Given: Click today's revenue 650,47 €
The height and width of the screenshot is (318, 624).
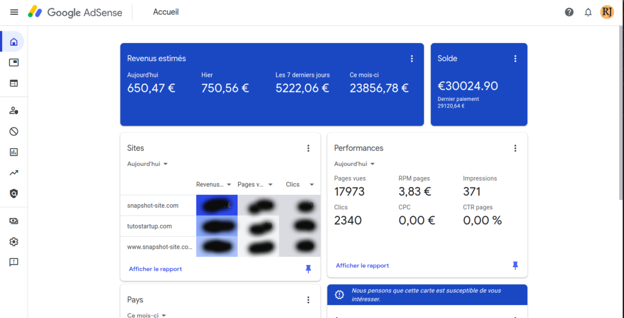Looking at the screenshot, I should [x=151, y=88].
